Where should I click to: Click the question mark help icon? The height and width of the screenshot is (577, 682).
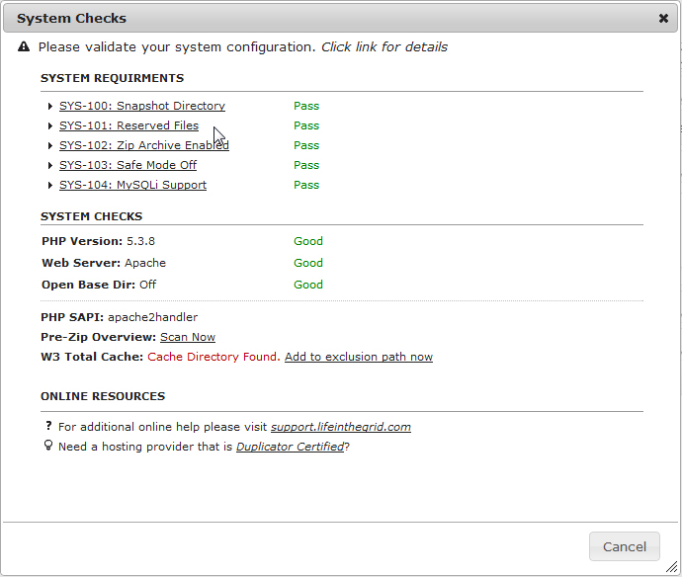[48, 426]
